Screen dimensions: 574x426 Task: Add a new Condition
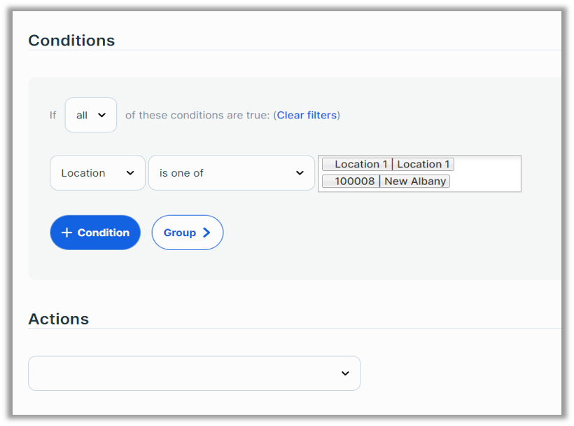[x=95, y=233]
